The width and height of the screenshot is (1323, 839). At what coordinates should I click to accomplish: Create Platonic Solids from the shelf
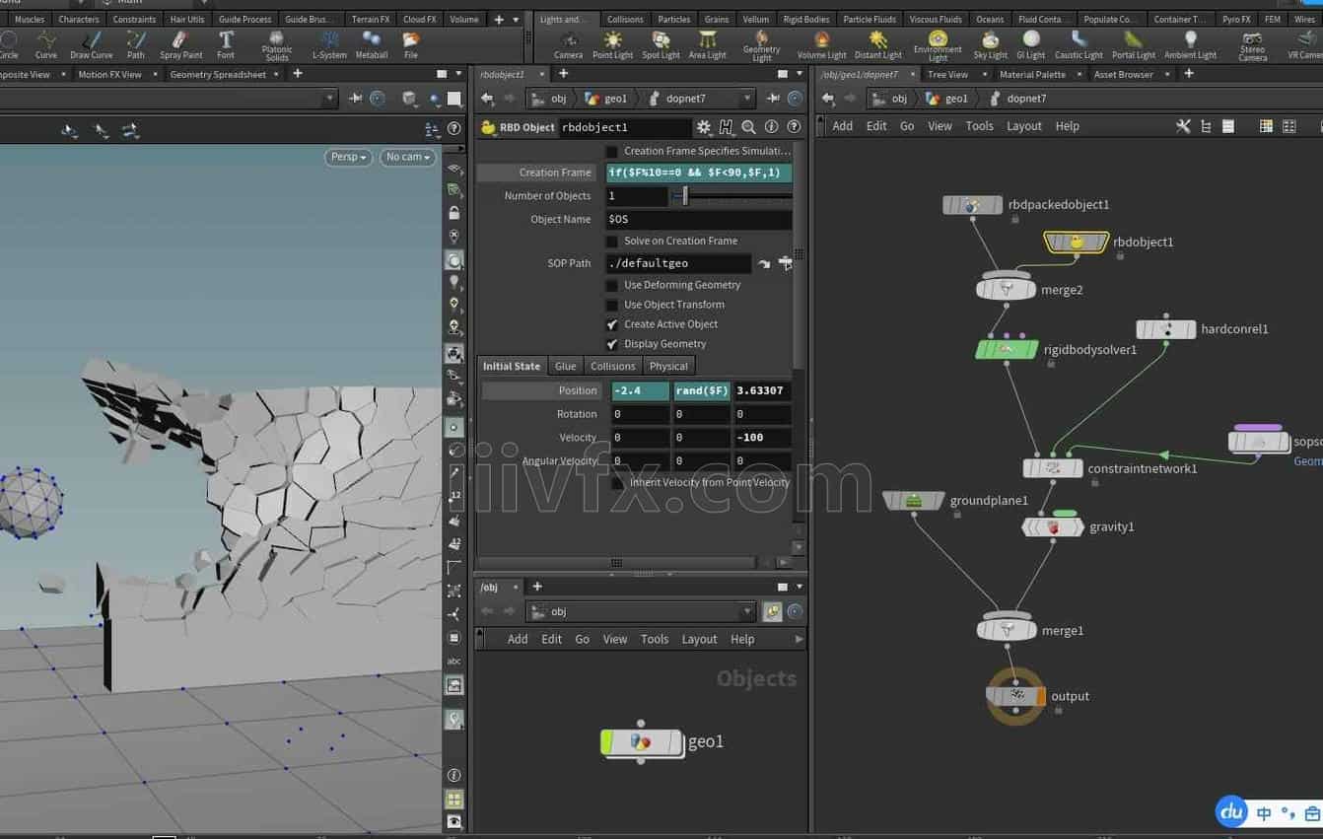coord(277,46)
